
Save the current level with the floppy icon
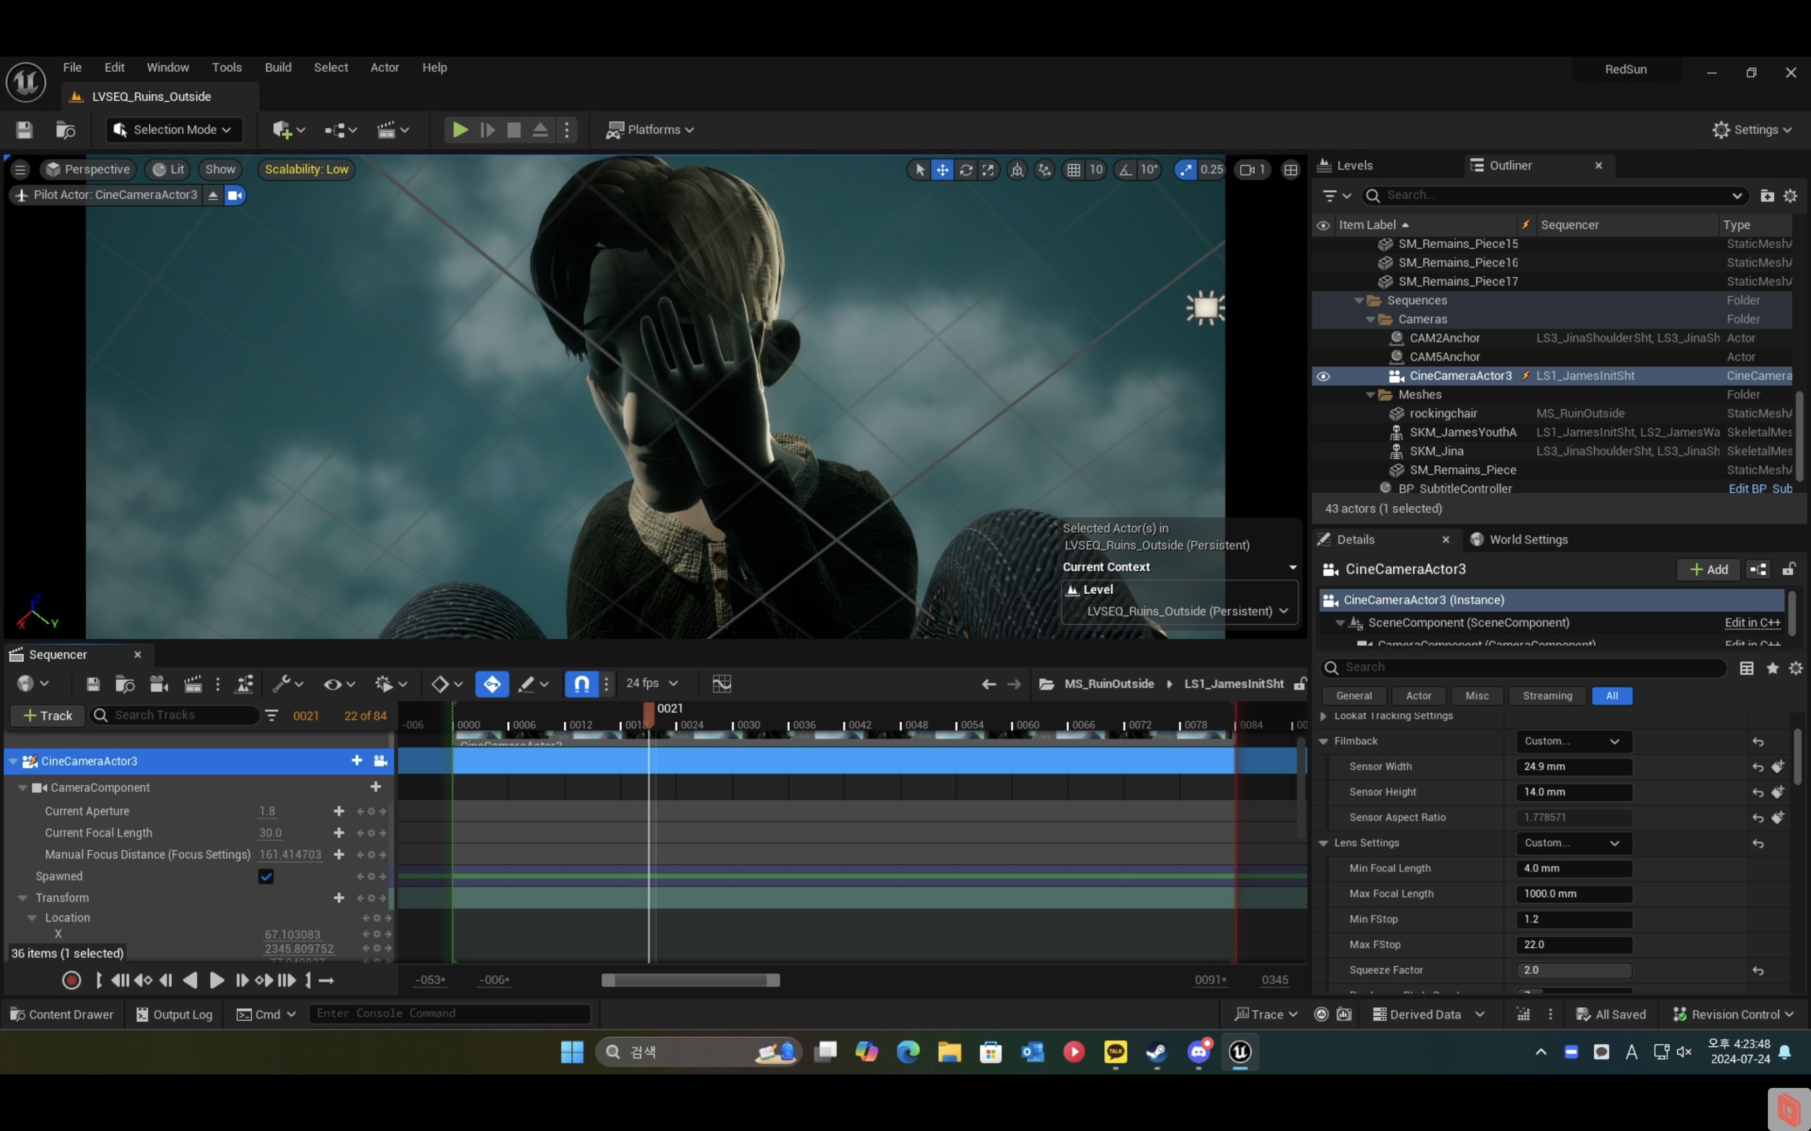[x=24, y=130]
